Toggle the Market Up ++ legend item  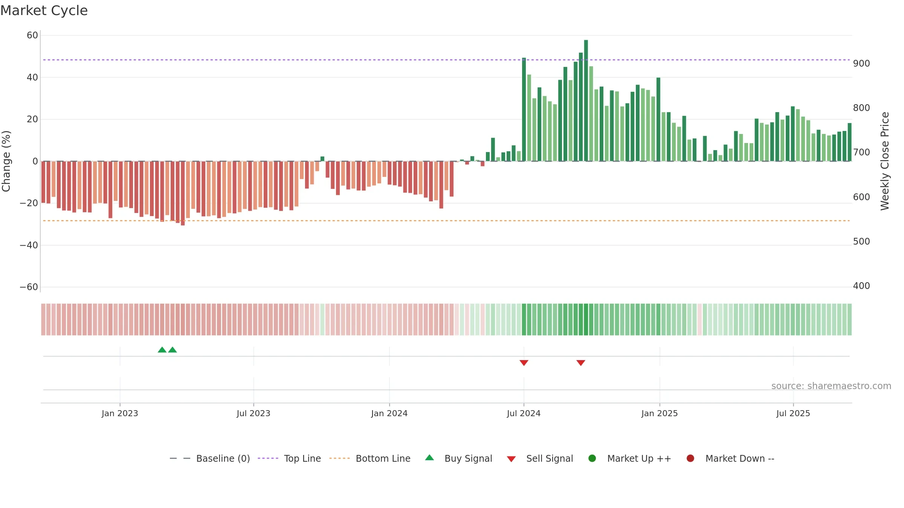click(630, 458)
